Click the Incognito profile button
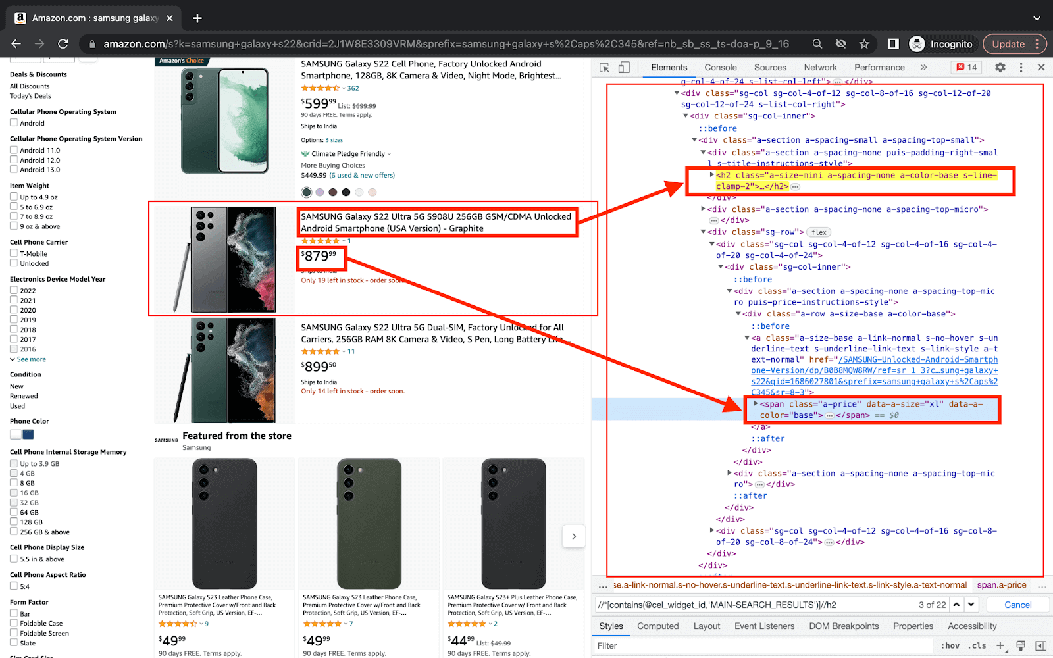This screenshot has height=658, width=1053. coord(941,44)
